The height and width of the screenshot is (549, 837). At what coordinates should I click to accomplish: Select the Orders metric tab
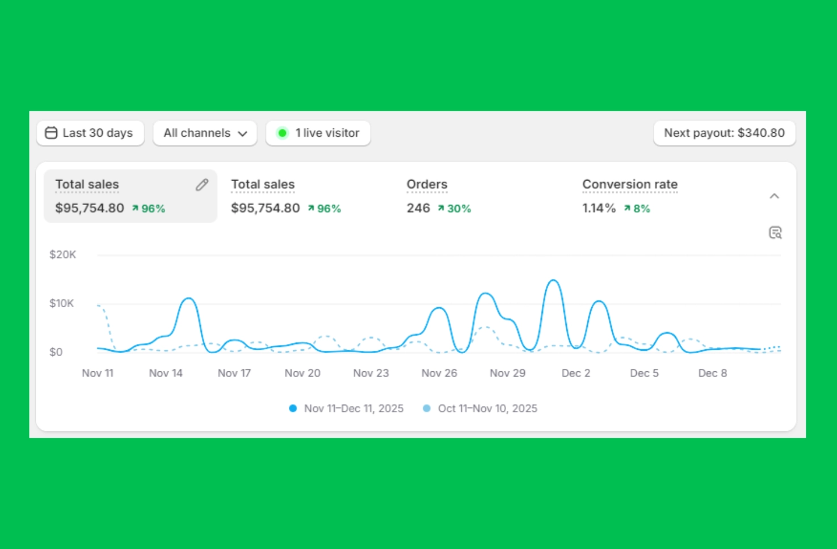(x=427, y=185)
